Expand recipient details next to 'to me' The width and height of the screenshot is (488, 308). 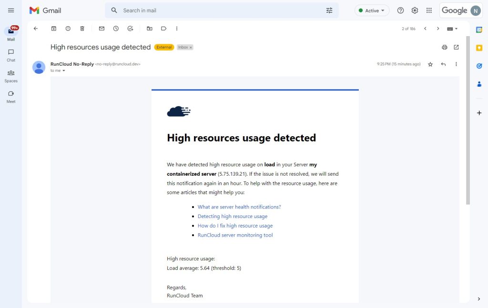tap(64, 70)
